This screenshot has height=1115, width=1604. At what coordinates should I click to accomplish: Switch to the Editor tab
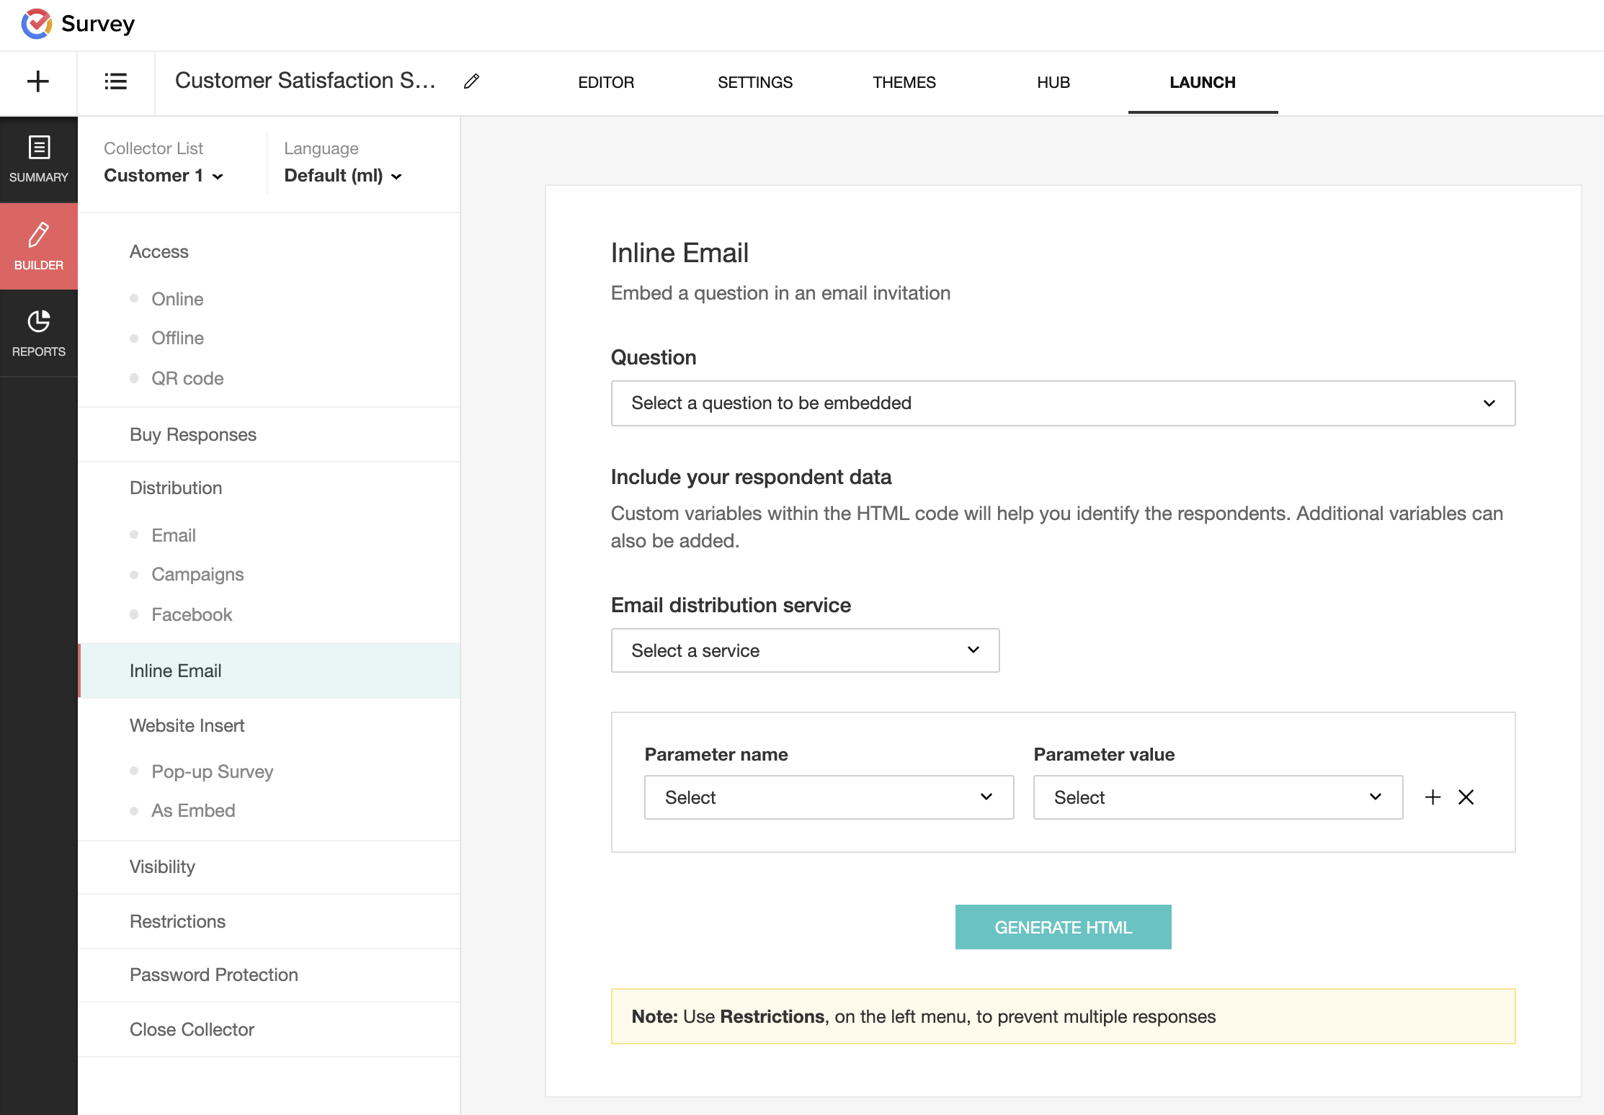click(x=606, y=82)
